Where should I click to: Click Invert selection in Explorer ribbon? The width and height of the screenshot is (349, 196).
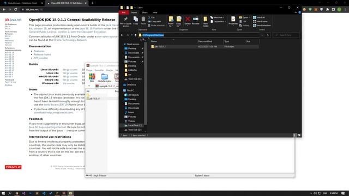pos(262,26)
